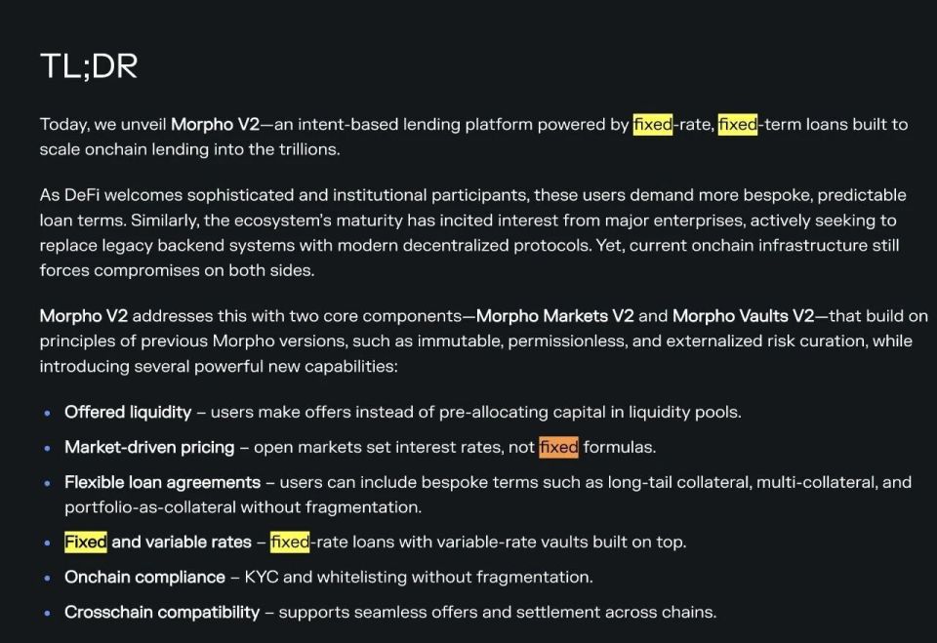Click highlighted "fixed" in "fixed-rate loans with variable-rate vaults"
The height and width of the screenshot is (643, 937).
[290, 543]
